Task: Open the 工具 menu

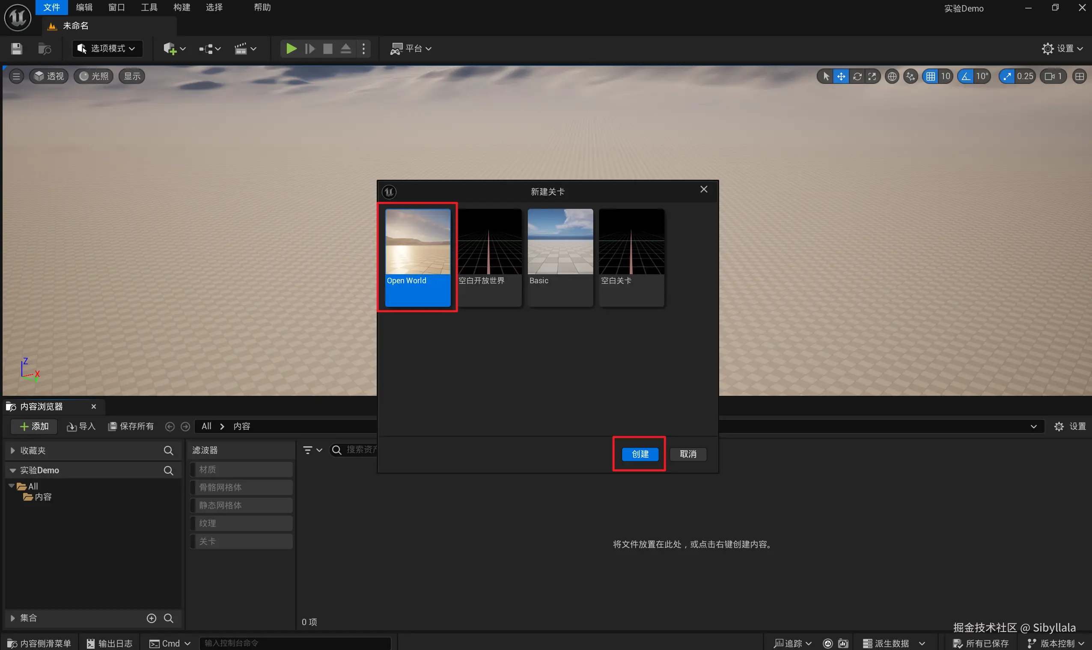Action: click(x=149, y=7)
